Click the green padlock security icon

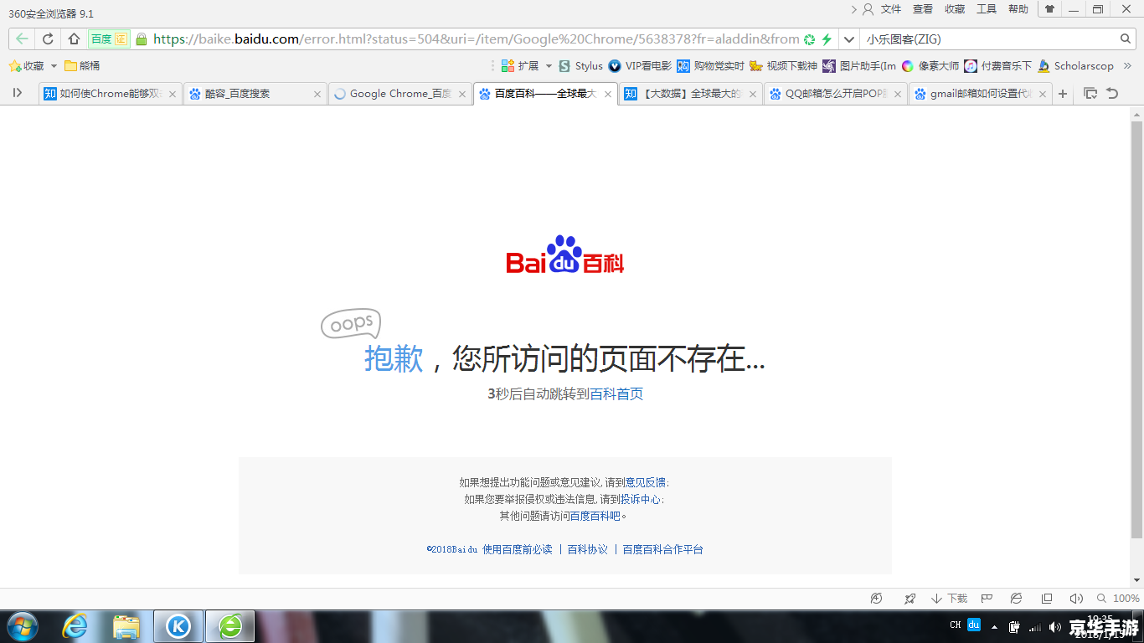141,39
